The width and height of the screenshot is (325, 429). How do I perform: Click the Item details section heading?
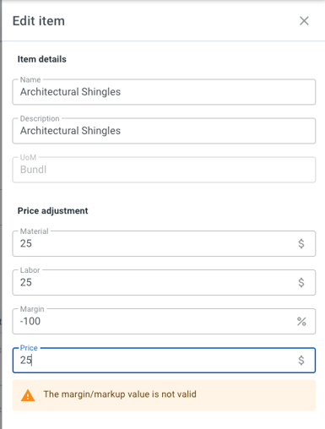(x=42, y=59)
